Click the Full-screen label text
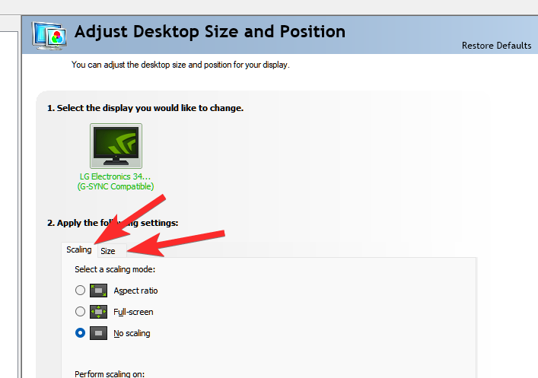This screenshot has height=378, width=538. click(133, 312)
